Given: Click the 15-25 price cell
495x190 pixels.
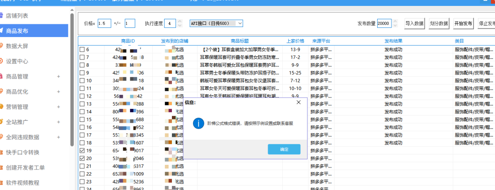Looking at the screenshot, I should (295, 73).
